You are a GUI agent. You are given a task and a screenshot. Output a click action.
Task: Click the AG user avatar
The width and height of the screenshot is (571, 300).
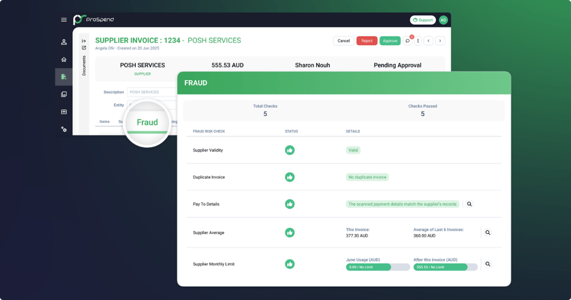(x=443, y=20)
